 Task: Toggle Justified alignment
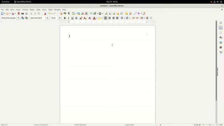point(117,18)
